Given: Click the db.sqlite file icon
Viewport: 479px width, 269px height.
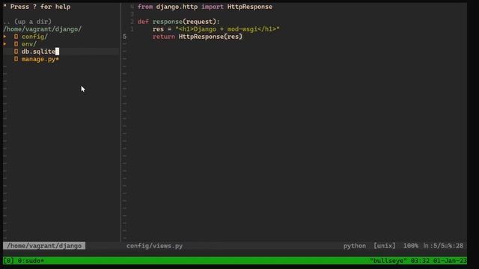Looking at the screenshot, I should pyautogui.click(x=16, y=52).
